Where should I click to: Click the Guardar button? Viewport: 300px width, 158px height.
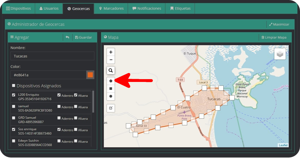[83, 37]
